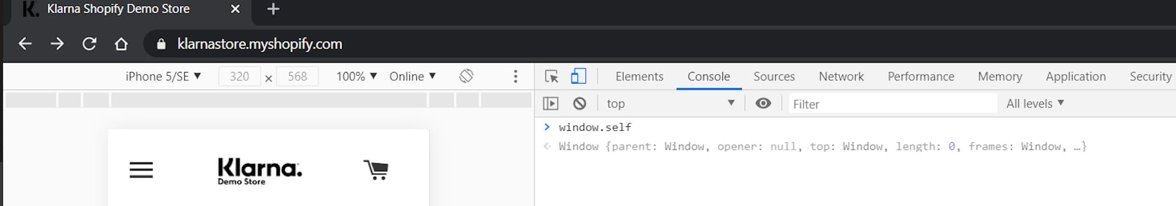Toggle live expression eye icon
The width and height of the screenshot is (1176, 206).
click(763, 103)
